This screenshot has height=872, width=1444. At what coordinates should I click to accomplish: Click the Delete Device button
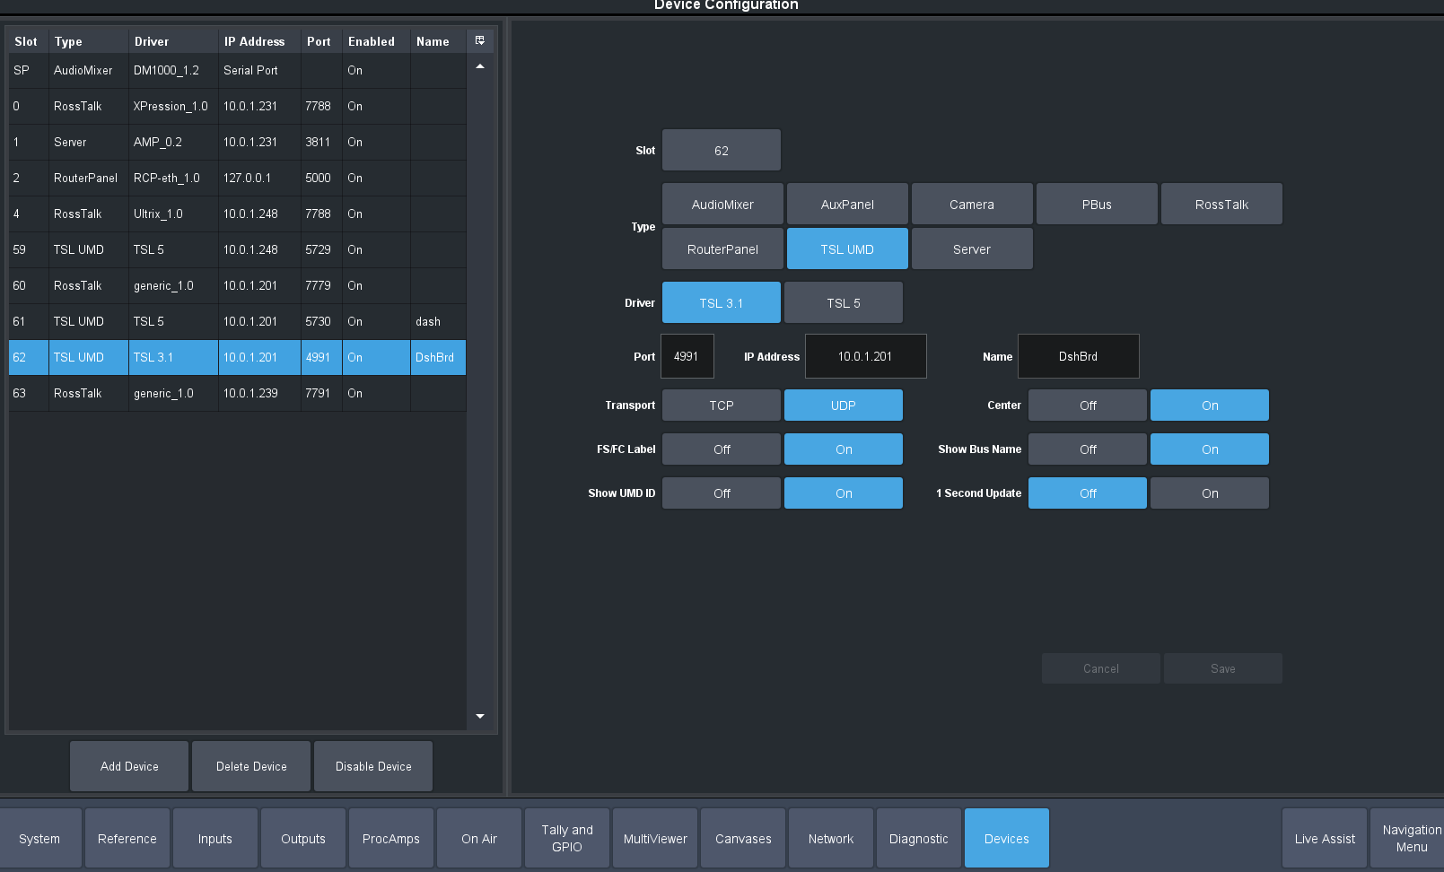coord(251,766)
